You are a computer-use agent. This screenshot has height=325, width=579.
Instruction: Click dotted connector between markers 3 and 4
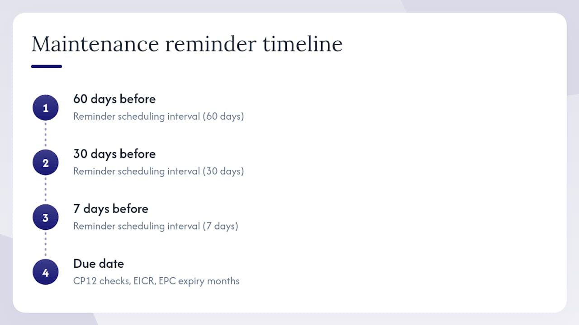point(45,245)
